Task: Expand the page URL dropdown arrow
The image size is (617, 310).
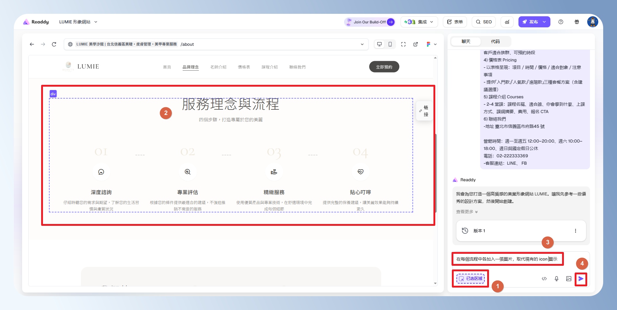Action: click(x=362, y=44)
